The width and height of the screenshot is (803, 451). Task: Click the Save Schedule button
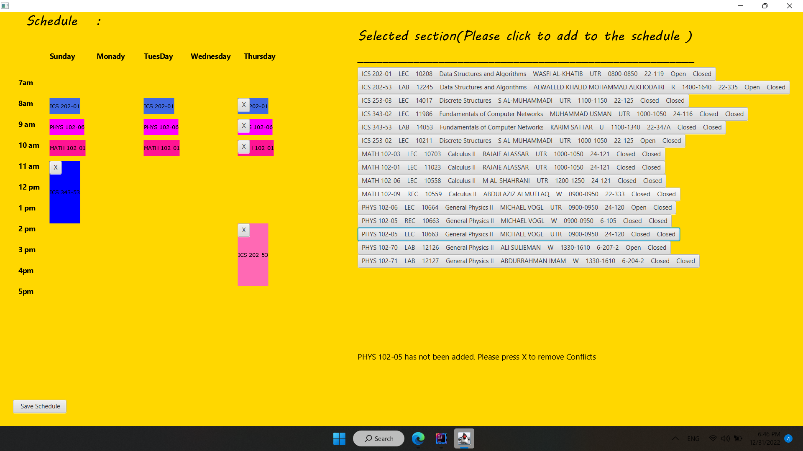(x=40, y=406)
